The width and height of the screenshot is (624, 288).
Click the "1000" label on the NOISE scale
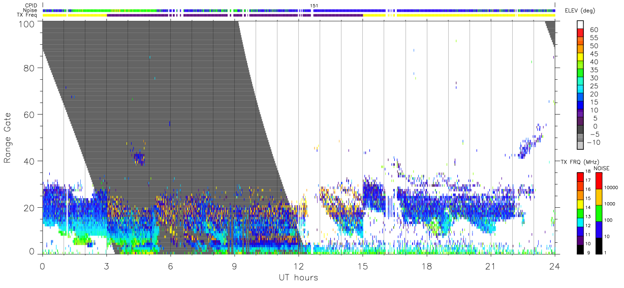click(610, 204)
